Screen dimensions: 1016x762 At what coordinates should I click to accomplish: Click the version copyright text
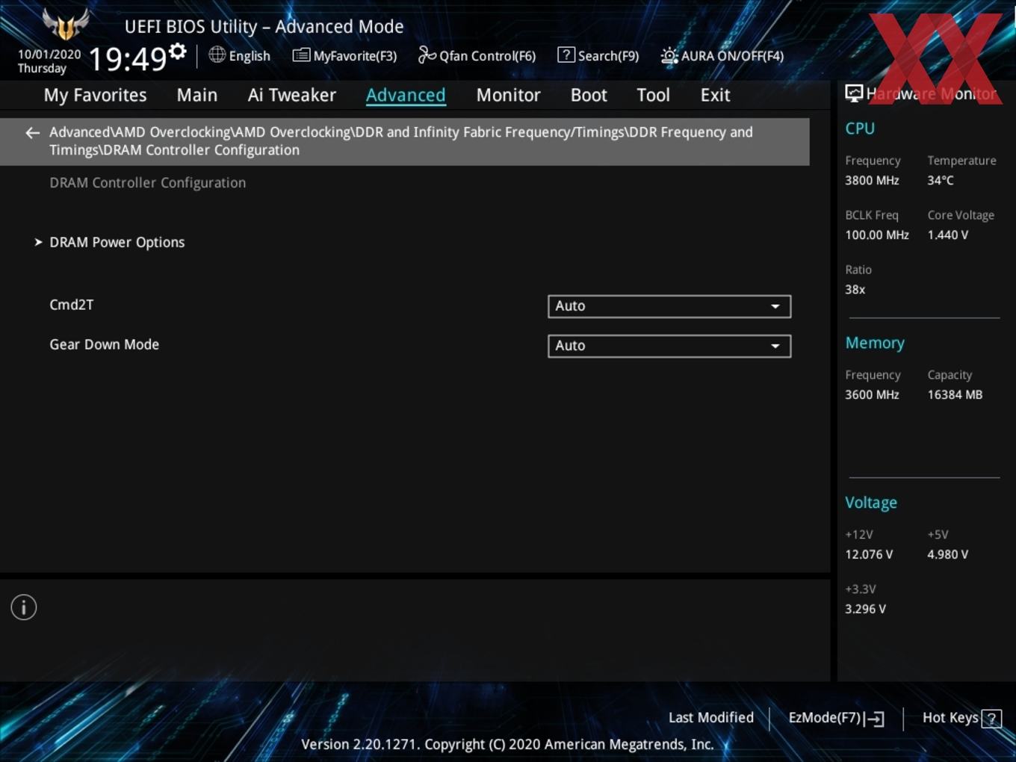pyautogui.click(x=507, y=744)
